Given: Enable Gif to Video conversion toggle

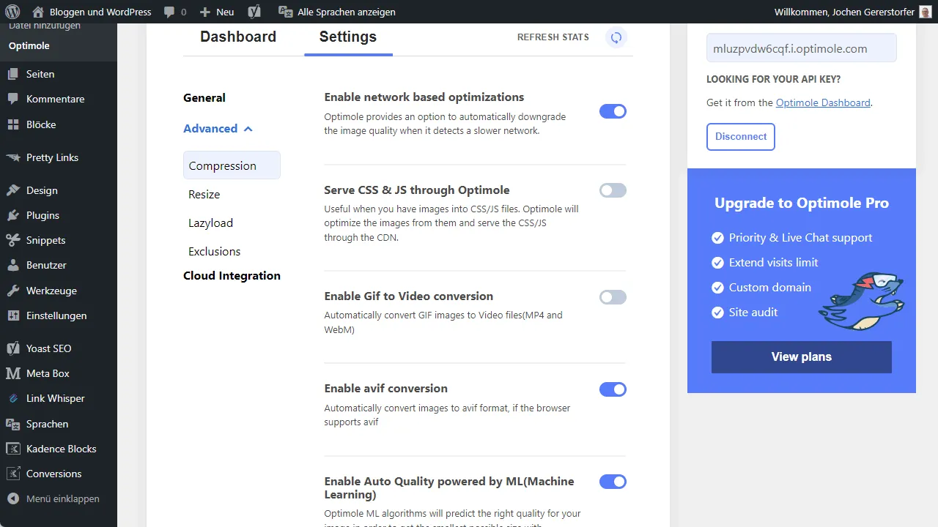Looking at the screenshot, I should point(613,297).
